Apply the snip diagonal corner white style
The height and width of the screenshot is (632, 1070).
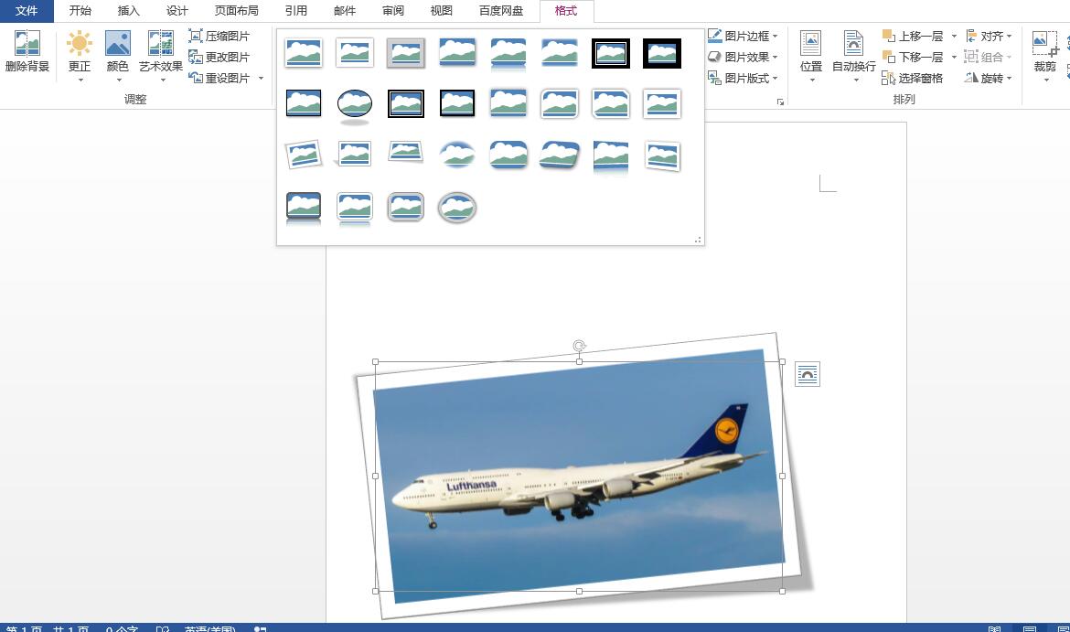click(x=611, y=104)
